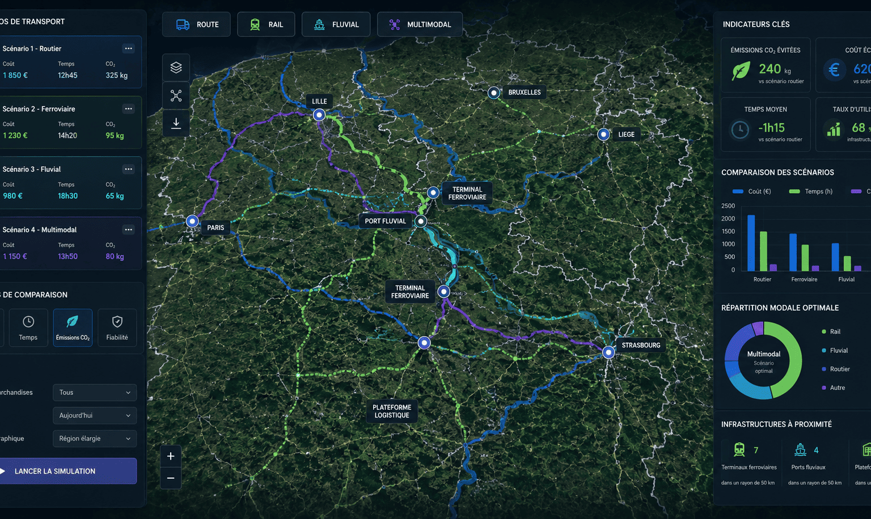Open the options menu for Scénario 1 - Routier

click(129, 49)
